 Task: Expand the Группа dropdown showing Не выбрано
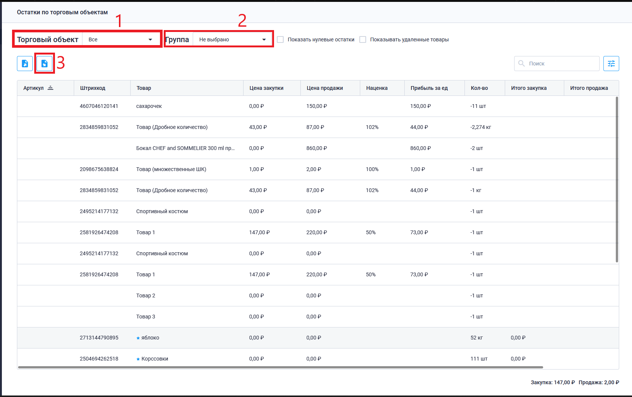coord(232,39)
